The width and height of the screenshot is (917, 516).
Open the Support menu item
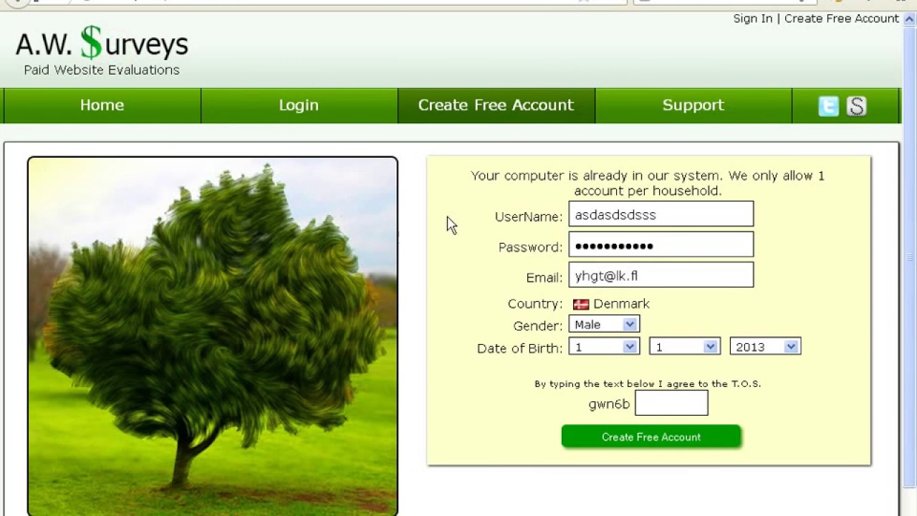[693, 105]
